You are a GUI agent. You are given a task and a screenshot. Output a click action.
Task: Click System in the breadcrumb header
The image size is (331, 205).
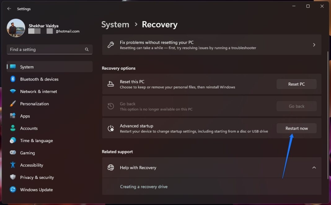point(115,24)
